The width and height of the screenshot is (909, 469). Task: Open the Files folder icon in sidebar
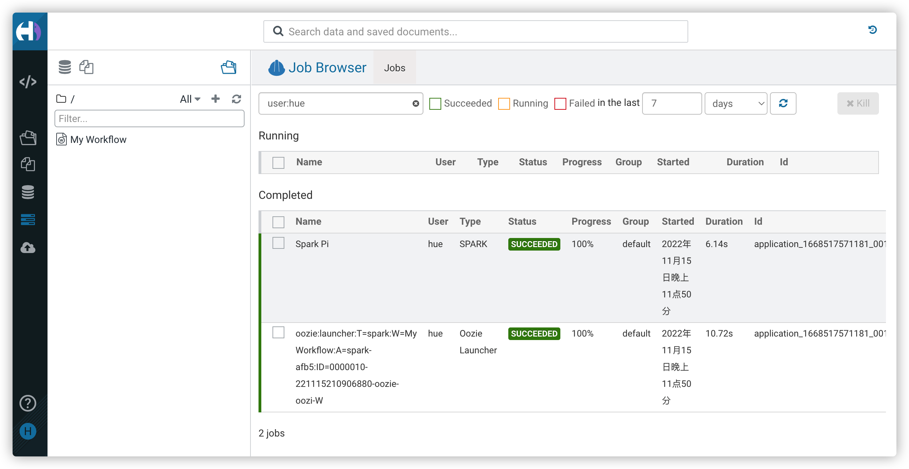point(28,138)
